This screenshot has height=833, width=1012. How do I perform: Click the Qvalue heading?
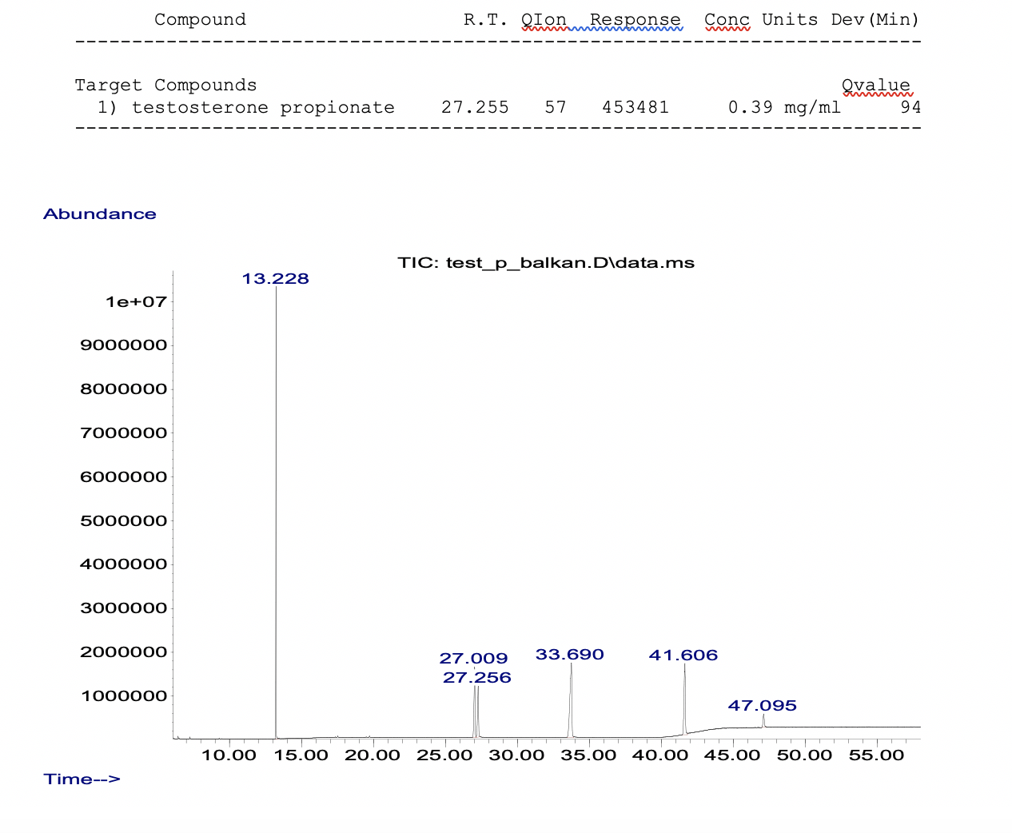click(x=876, y=86)
